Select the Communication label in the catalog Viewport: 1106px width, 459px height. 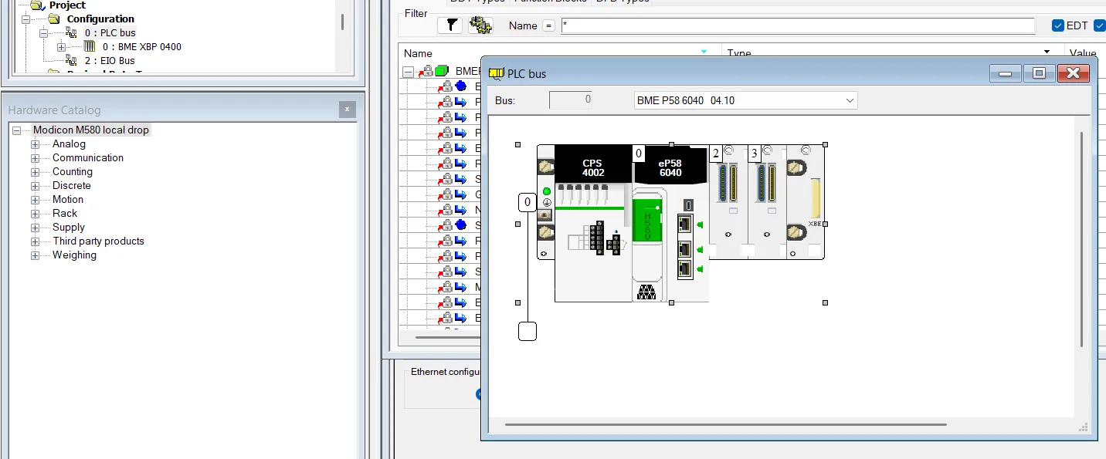[x=88, y=157]
